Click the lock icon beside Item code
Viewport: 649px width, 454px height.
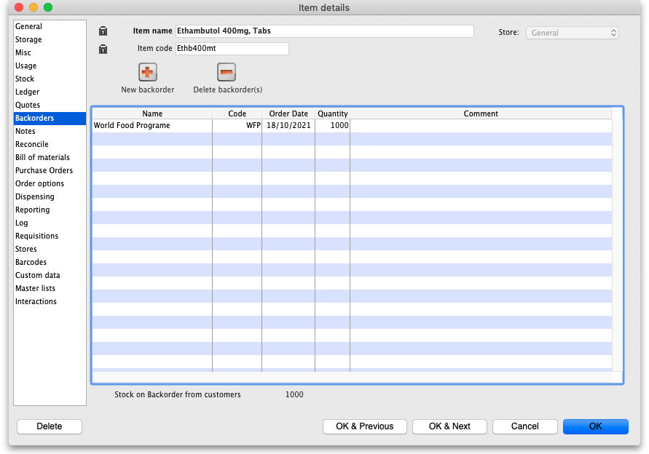[103, 49]
